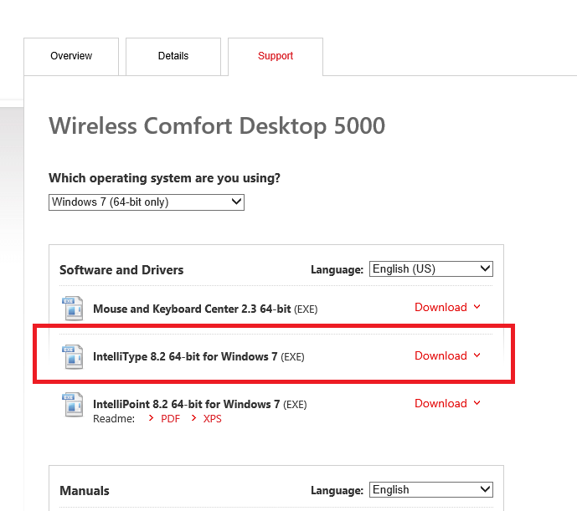Open the Software and Drivers language dropdown

click(x=431, y=269)
